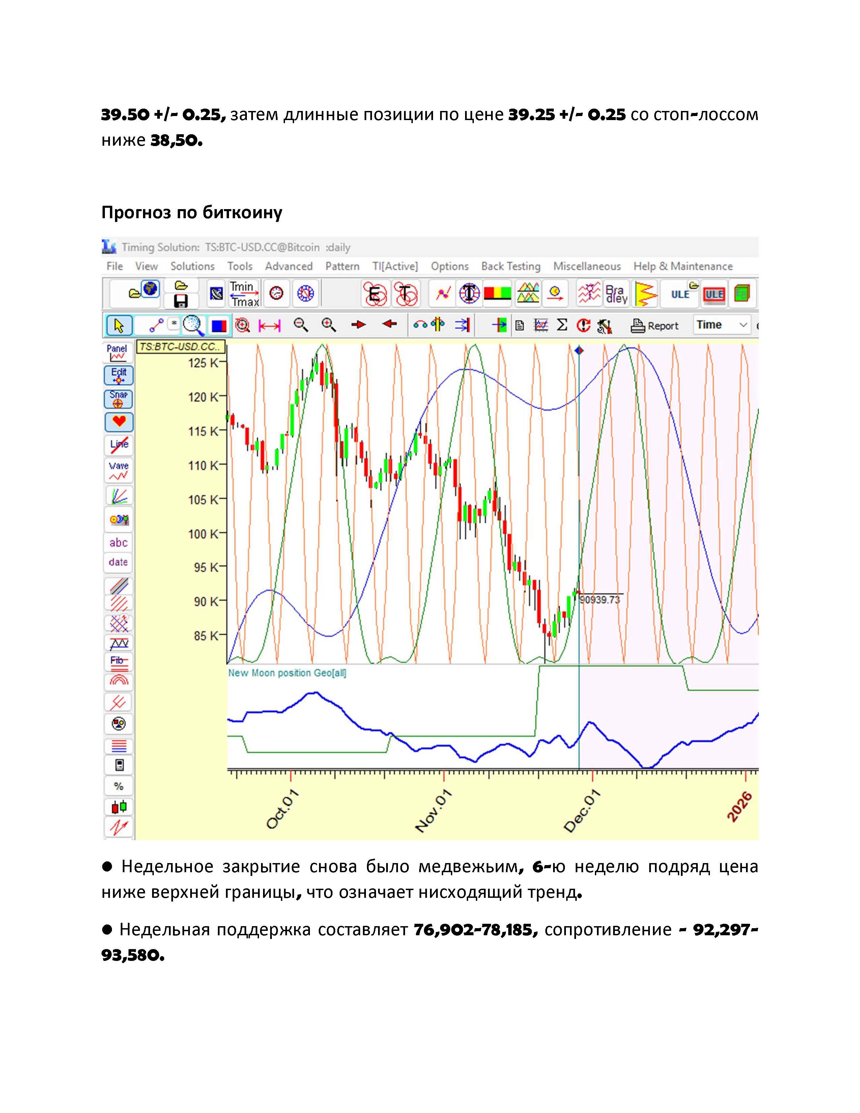This screenshot has height=1113, width=860.
Task: Open the Solutions menu
Action: pos(192,266)
